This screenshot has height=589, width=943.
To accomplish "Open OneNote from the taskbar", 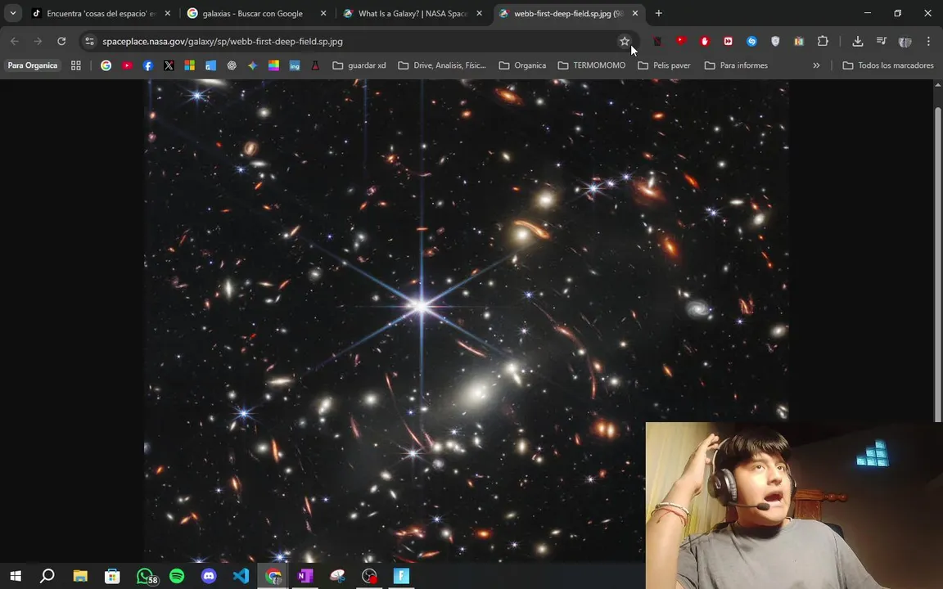I will (x=305, y=576).
